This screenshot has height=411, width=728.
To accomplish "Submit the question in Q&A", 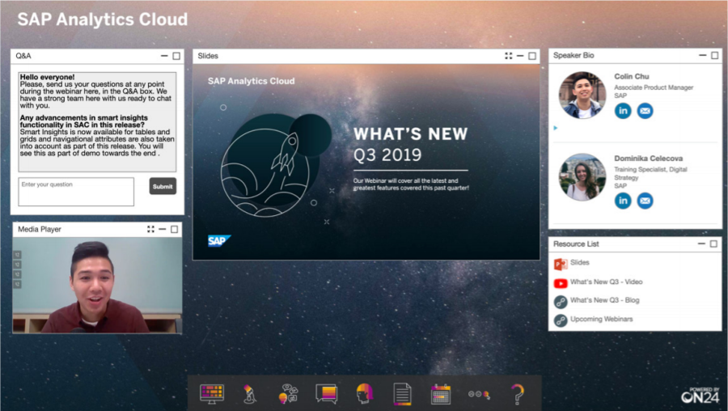I will click(x=163, y=186).
